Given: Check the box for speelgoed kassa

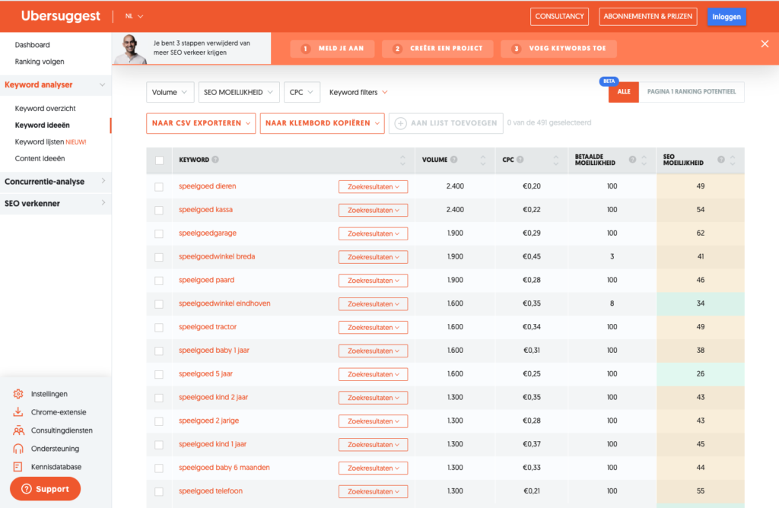Looking at the screenshot, I should point(159,210).
